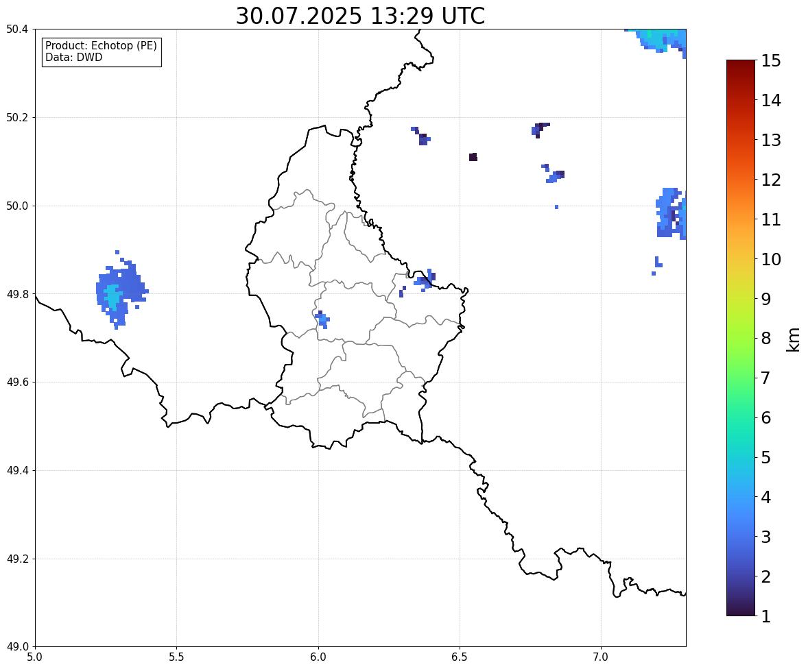The width and height of the screenshot is (808, 669).
Task: Click the colorbar tick label "15"
Action: pos(771,61)
